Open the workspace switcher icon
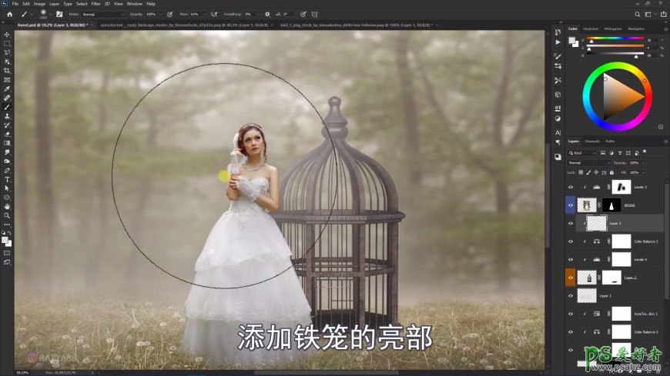Image resolution: width=670 pixels, height=376 pixels. [x=648, y=14]
